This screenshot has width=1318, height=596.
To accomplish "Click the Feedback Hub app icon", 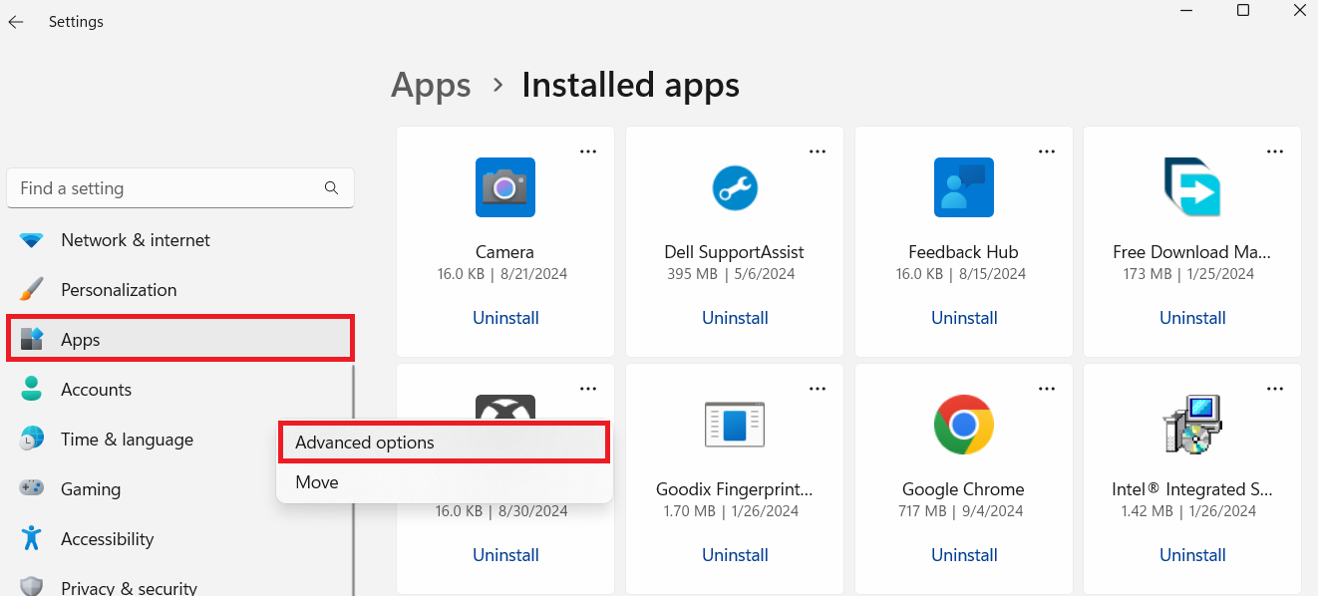I will pyautogui.click(x=964, y=187).
